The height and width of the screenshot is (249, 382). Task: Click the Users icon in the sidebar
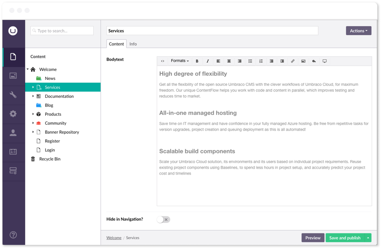click(x=13, y=133)
